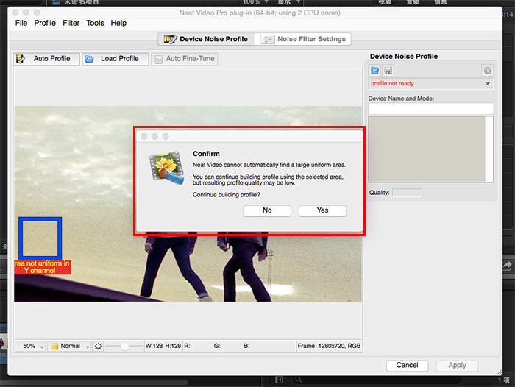The width and height of the screenshot is (515, 387).
Task: Click the share arrow icon in background window
Action: click(508, 266)
